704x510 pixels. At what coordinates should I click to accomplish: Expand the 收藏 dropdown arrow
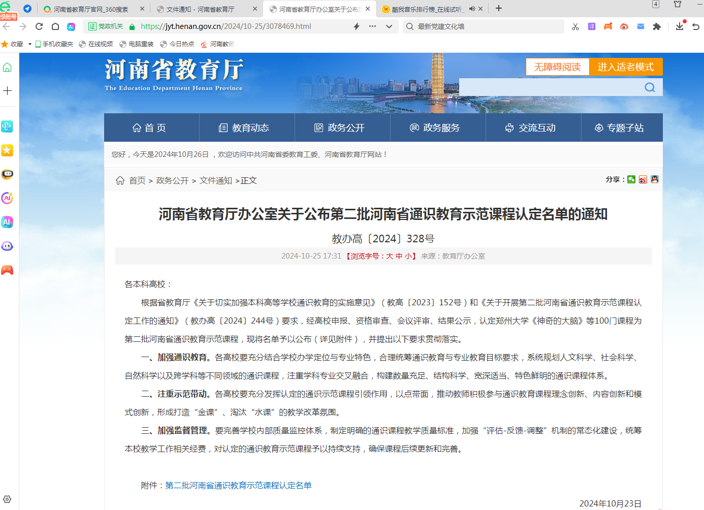[x=30, y=44]
